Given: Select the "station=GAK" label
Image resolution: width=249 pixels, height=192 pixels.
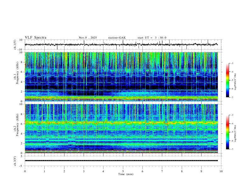Looking at the screenshot, I should coord(117,38).
